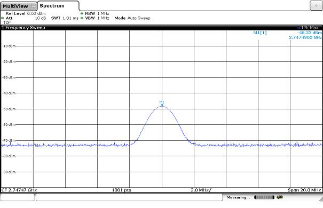Click the Ref Level 0.00 dBm setting
The image size is (323, 208).
pos(26,13)
